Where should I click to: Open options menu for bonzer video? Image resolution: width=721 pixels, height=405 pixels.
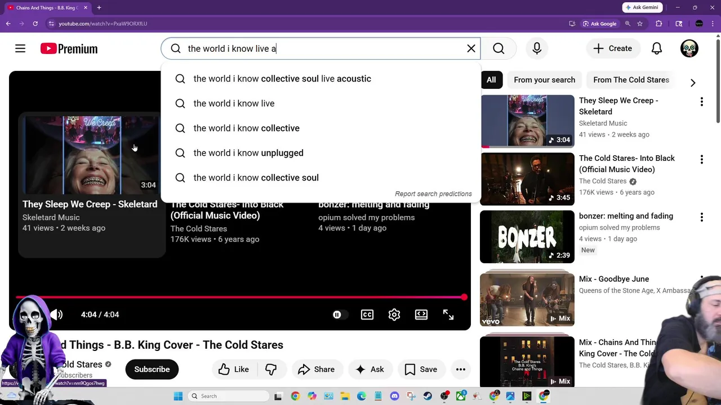702,217
